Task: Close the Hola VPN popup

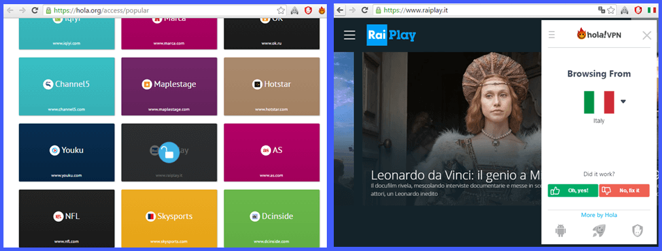Action: pyautogui.click(x=647, y=35)
